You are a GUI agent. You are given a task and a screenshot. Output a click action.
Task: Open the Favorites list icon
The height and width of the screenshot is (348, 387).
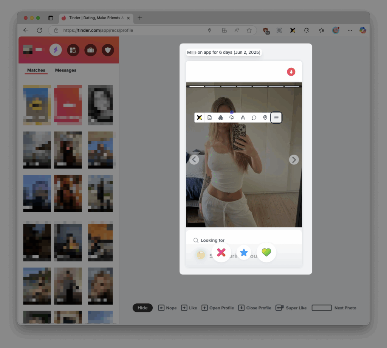click(321, 30)
